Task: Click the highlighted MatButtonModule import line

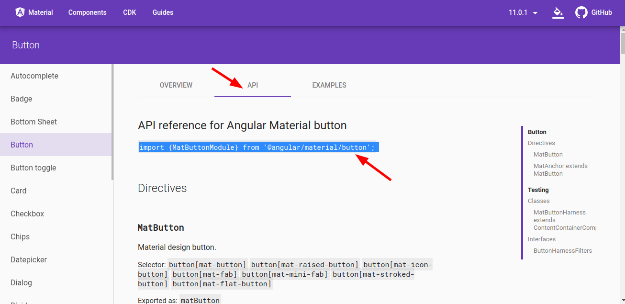Action: coord(259,147)
